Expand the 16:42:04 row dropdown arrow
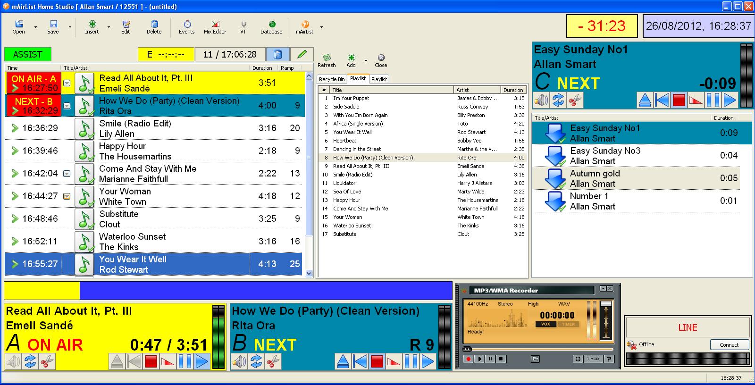 pyautogui.click(x=67, y=174)
